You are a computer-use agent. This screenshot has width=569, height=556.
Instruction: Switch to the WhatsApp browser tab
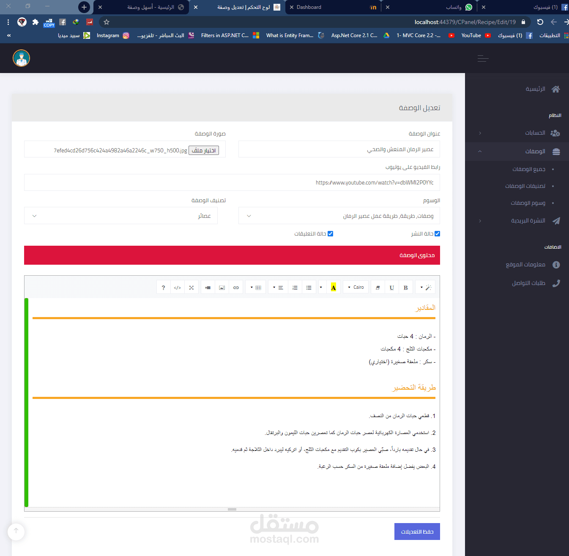coord(430,7)
